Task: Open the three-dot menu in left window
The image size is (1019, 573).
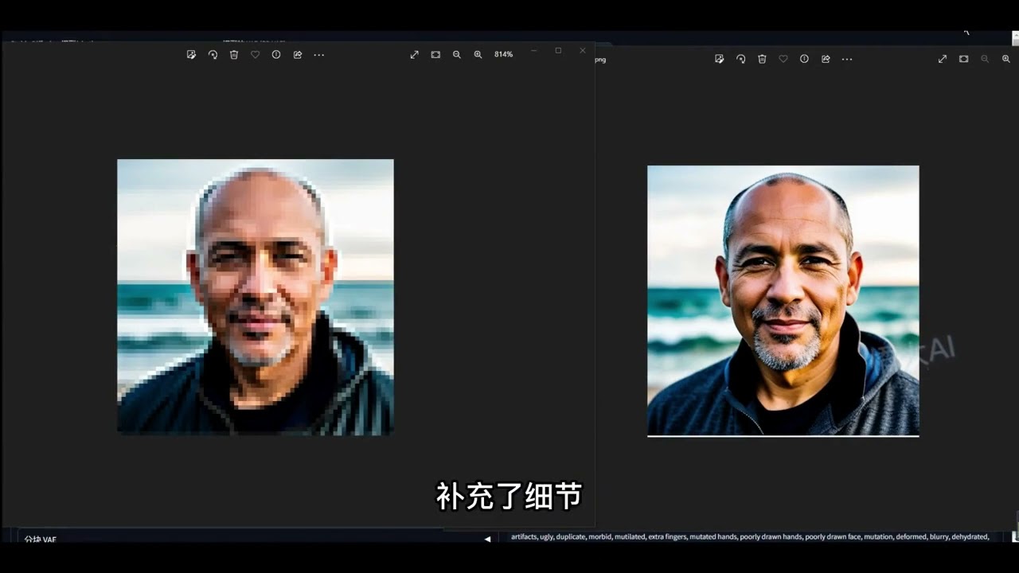Action: coord(319,54)
